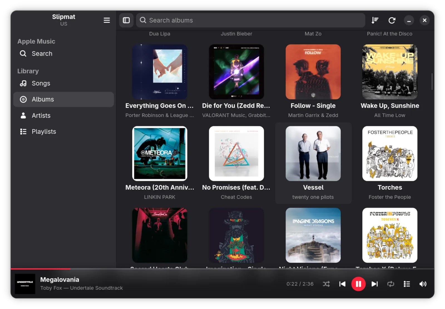Click the 0:22 / 2:36 time display

coord(300,284)
